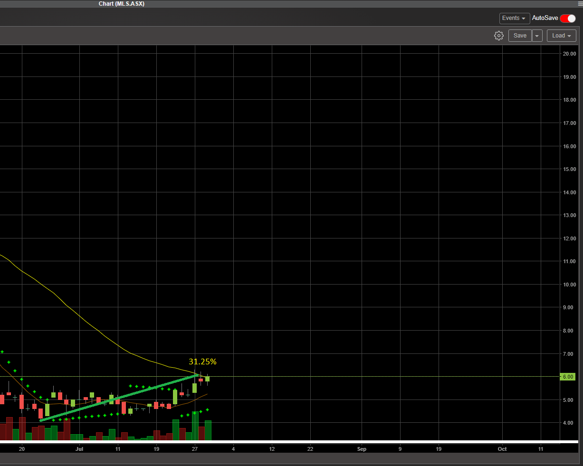Open the arrow dropdown beside Save

pos(537,36)
